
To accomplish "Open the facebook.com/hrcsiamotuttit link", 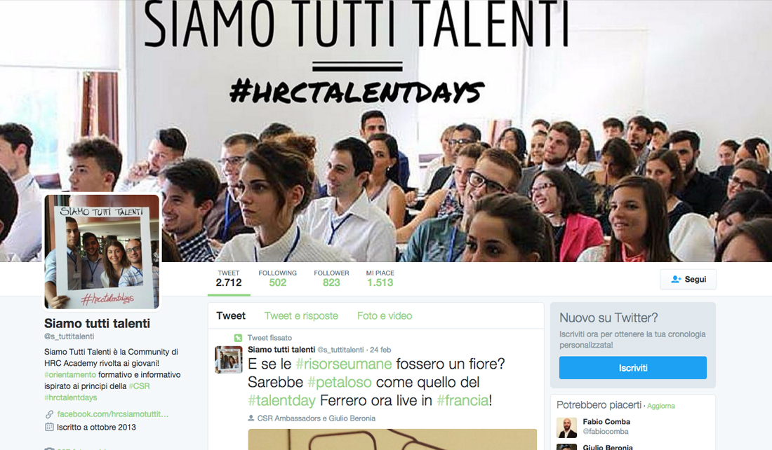I will tap(113, 414).
